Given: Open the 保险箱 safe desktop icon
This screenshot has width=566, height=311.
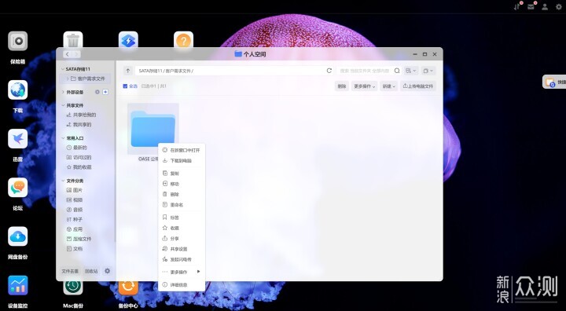Looking at the screenshot, I should click(17, 41).
